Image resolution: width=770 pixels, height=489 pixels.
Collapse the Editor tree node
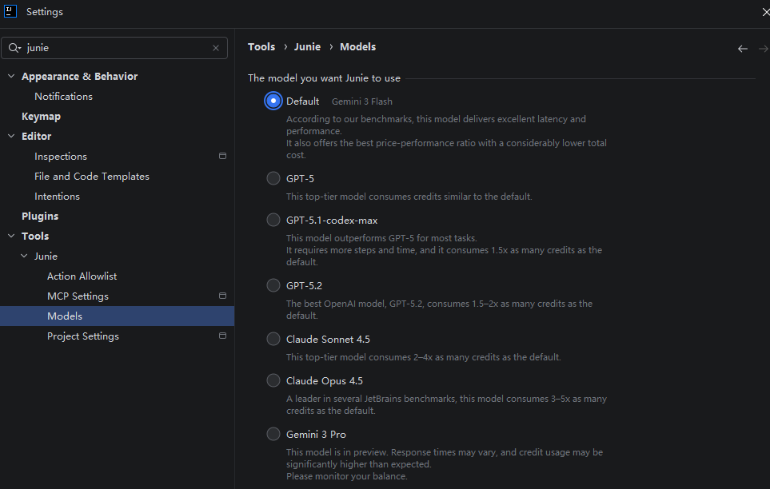click(11, 137)
